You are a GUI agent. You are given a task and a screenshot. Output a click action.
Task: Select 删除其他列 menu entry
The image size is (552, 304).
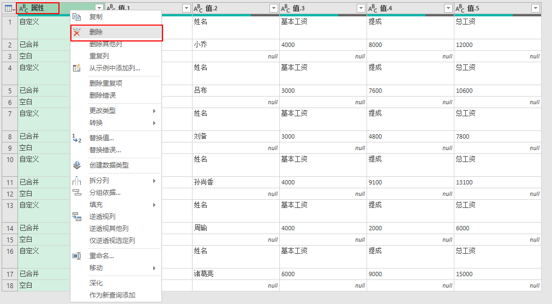click(116, 44)
